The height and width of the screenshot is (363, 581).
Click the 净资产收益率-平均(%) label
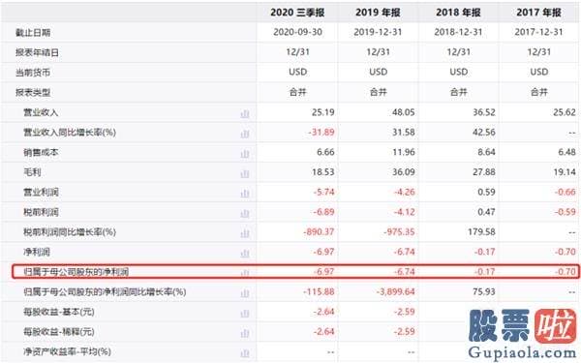pyautogui.click(x=68, y=351)
